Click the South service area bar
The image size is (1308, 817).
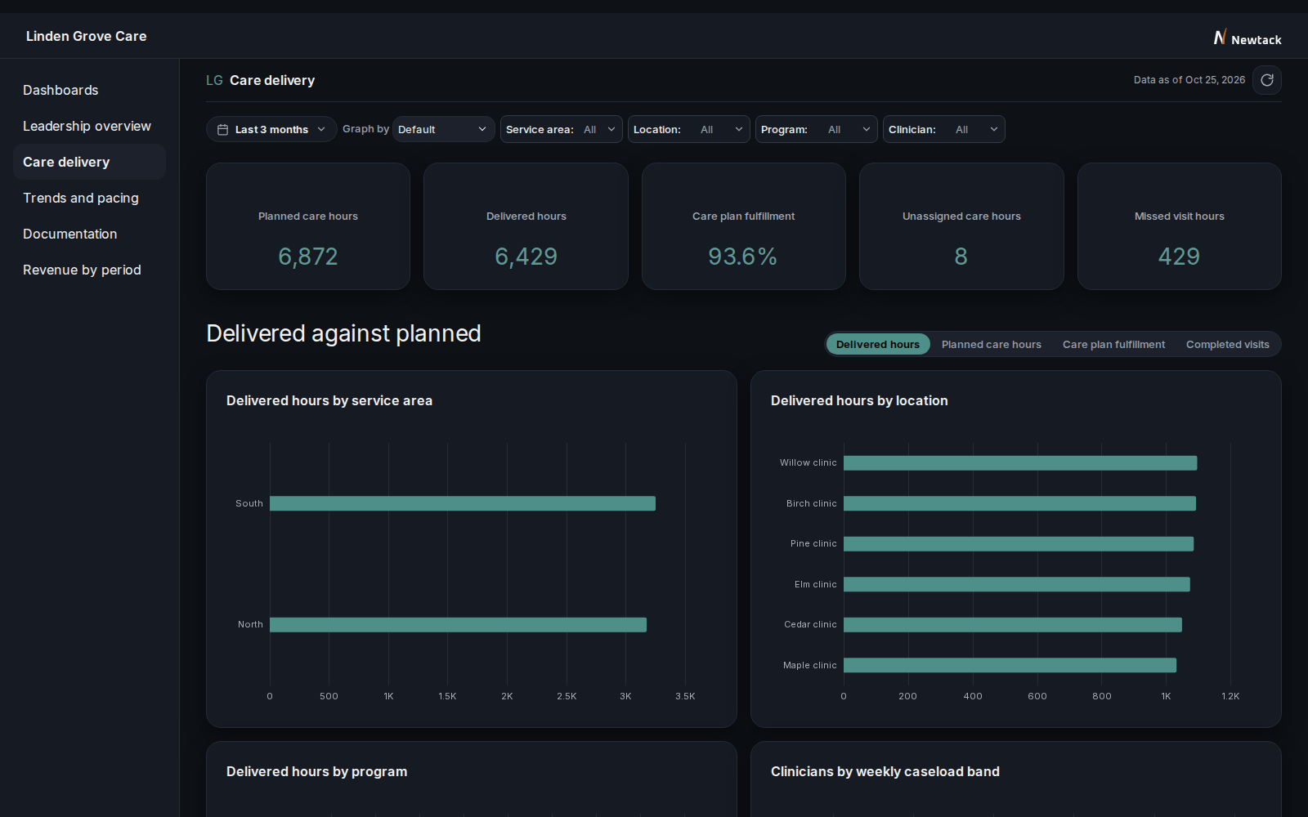click(x=463, y=503)
